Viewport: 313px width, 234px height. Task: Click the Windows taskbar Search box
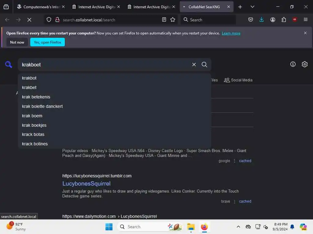[x=150, y=227]
